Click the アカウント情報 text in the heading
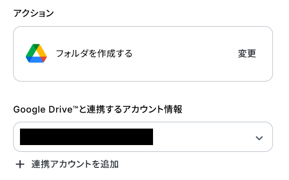289x180 pixels. click(153, 109)
